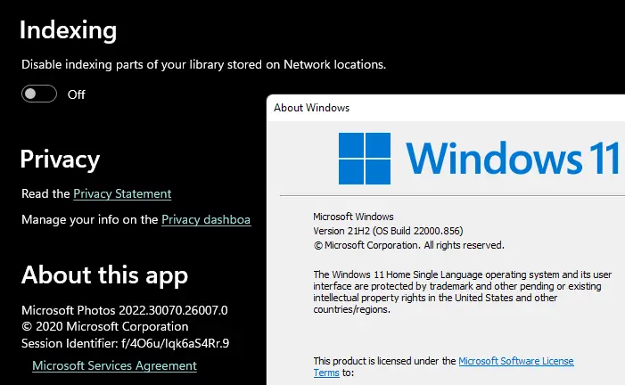625x385 pixels.
Task: Click the Session Identifier text line
Action: [x=126, y=343]
